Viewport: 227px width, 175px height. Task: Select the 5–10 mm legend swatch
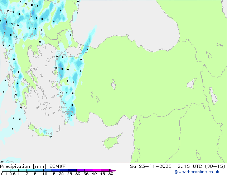[x=39, y=170]
